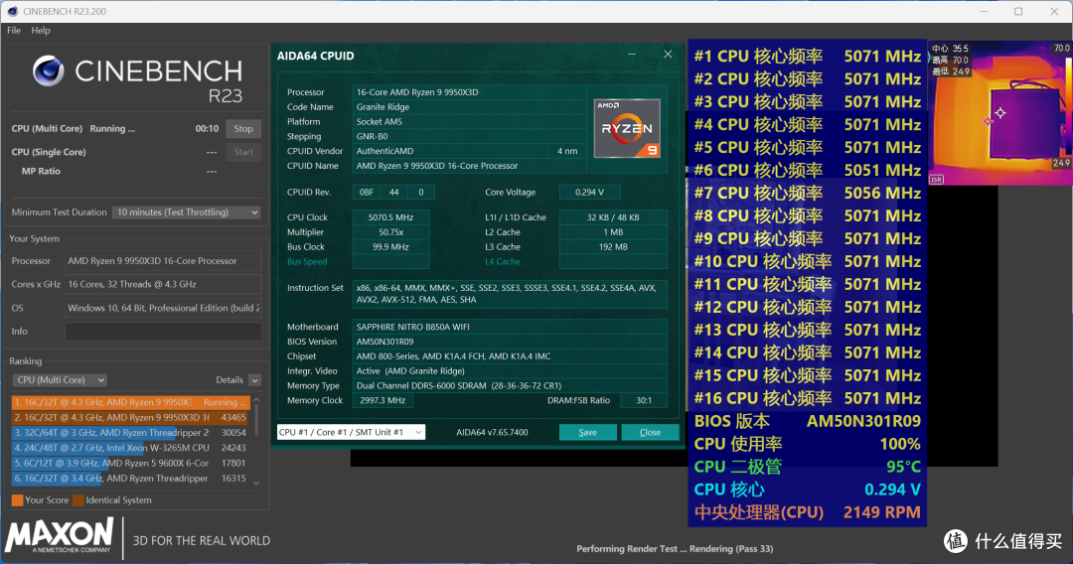Click the disabled Start button for Single Core
Image resolution: width=1073 pixels, height=564 pixels.
coord(243,152)
